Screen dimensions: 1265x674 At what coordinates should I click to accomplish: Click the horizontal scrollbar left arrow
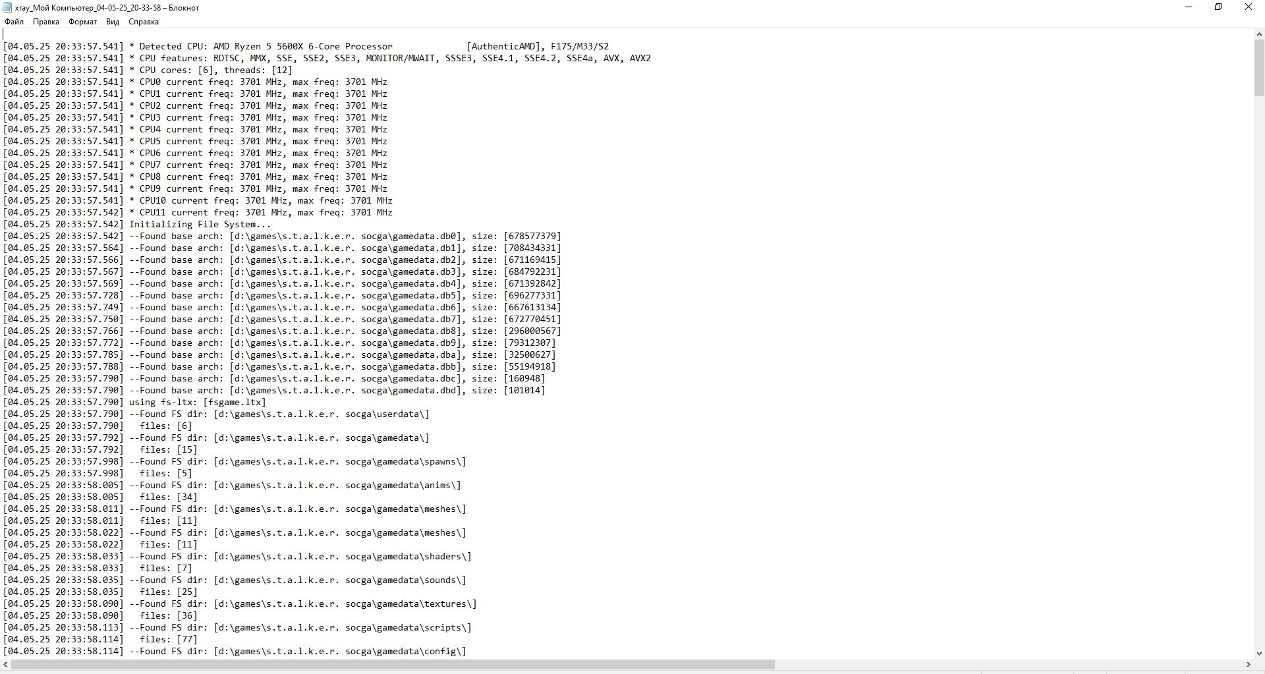pyautogui.click(x=5, y=664)
